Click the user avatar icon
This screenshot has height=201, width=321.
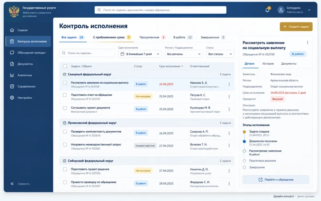[281, 10]
